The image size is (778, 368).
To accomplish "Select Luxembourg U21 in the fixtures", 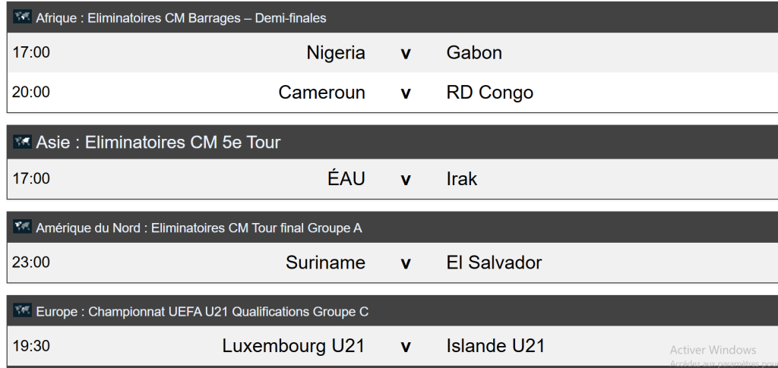I will click(x=293, y=346).
